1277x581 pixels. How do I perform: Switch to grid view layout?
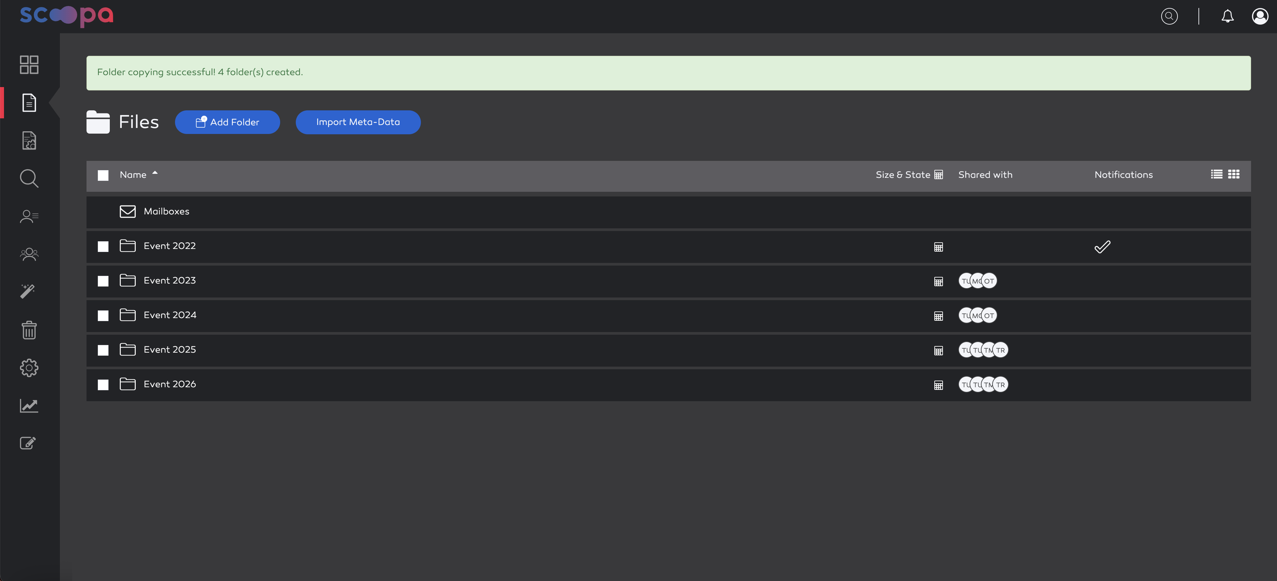click(1234, 174)
